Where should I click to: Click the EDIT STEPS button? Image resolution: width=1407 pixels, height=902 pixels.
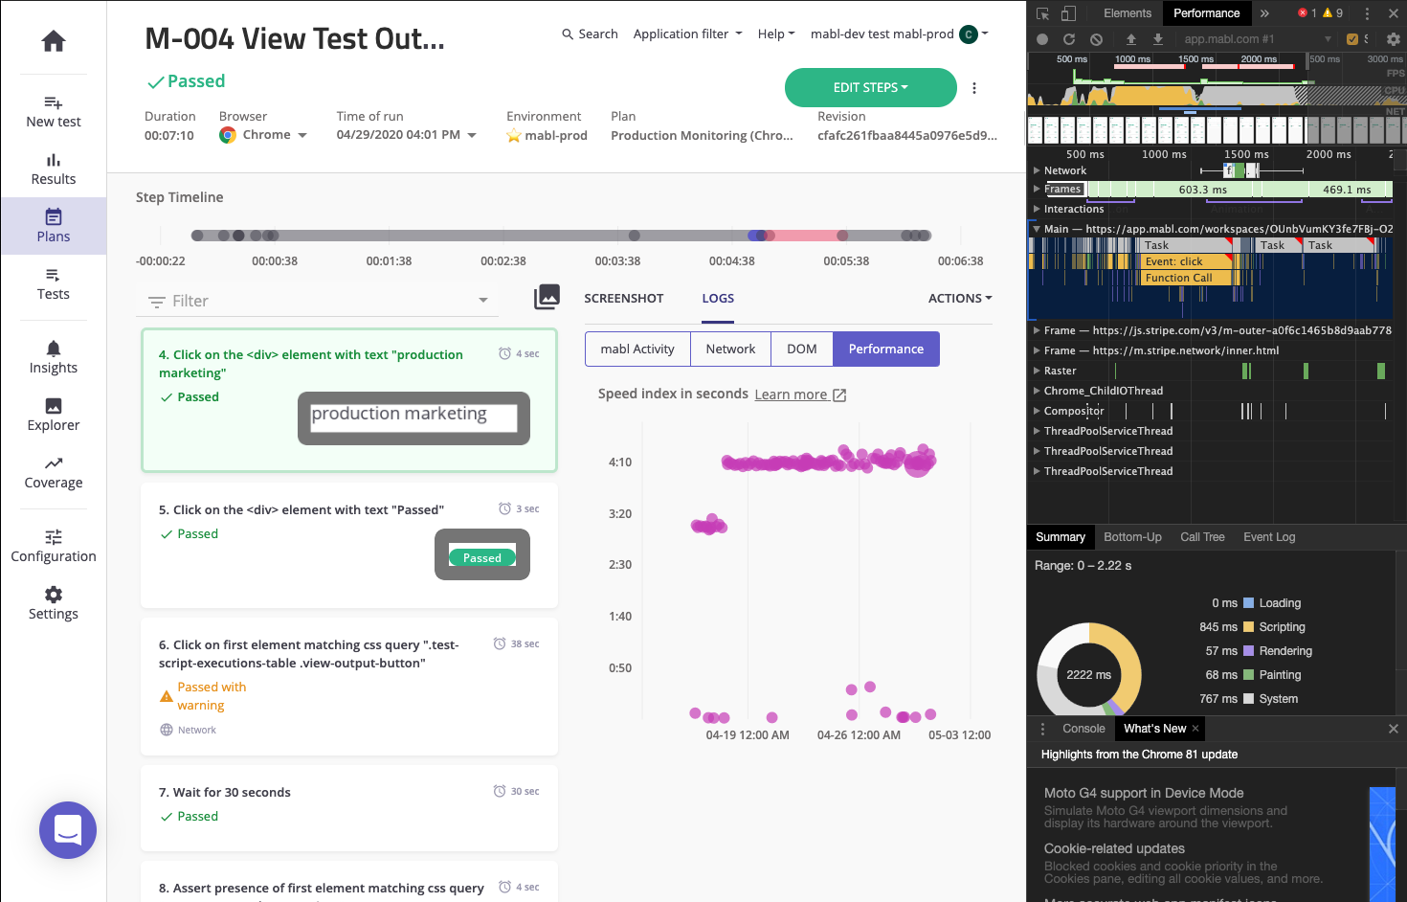coord(871,87)
